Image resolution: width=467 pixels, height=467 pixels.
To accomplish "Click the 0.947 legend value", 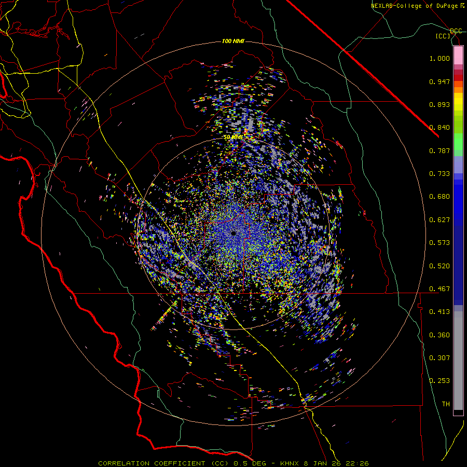I will pyautogui.click(x=439, y=81).
